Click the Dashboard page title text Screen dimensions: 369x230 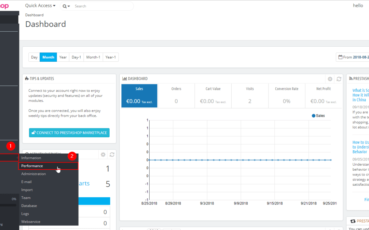[x=46, y=24]
